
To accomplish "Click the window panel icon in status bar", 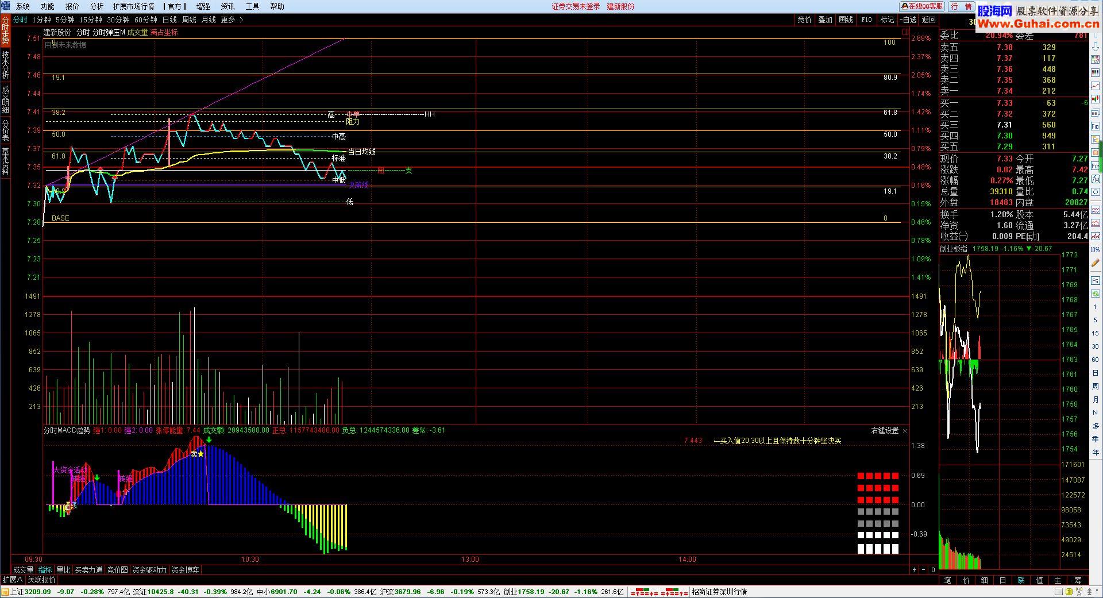I will [1058, 592].
